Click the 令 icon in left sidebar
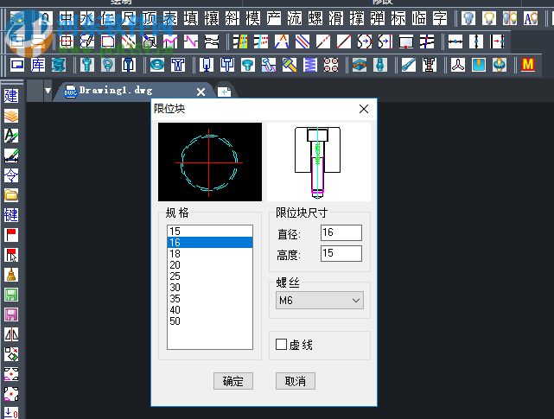 (11, 175)
